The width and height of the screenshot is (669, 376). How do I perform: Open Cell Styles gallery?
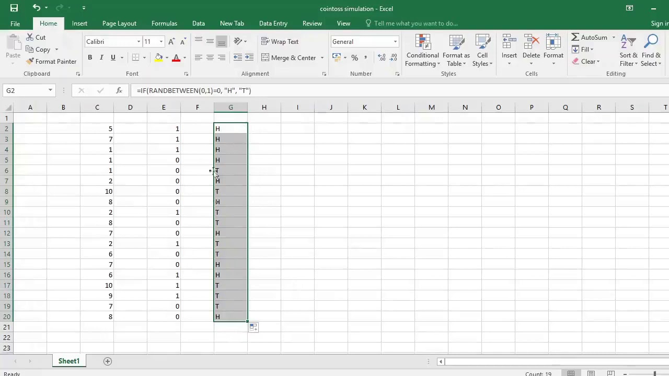click(x=482, y=51)
